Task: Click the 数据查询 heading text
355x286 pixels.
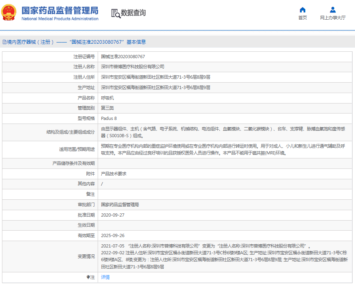Action: 133,13
